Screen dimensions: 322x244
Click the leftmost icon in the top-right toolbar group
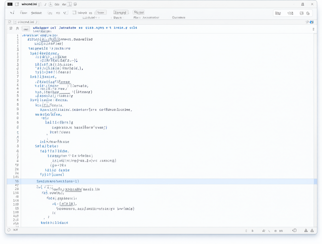278,13
